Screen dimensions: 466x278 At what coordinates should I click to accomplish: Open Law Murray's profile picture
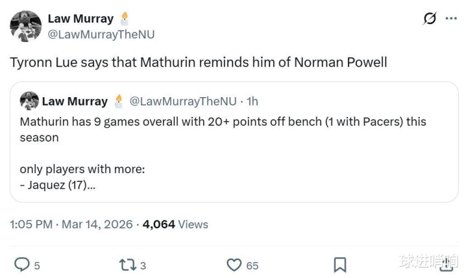(26, 27)
